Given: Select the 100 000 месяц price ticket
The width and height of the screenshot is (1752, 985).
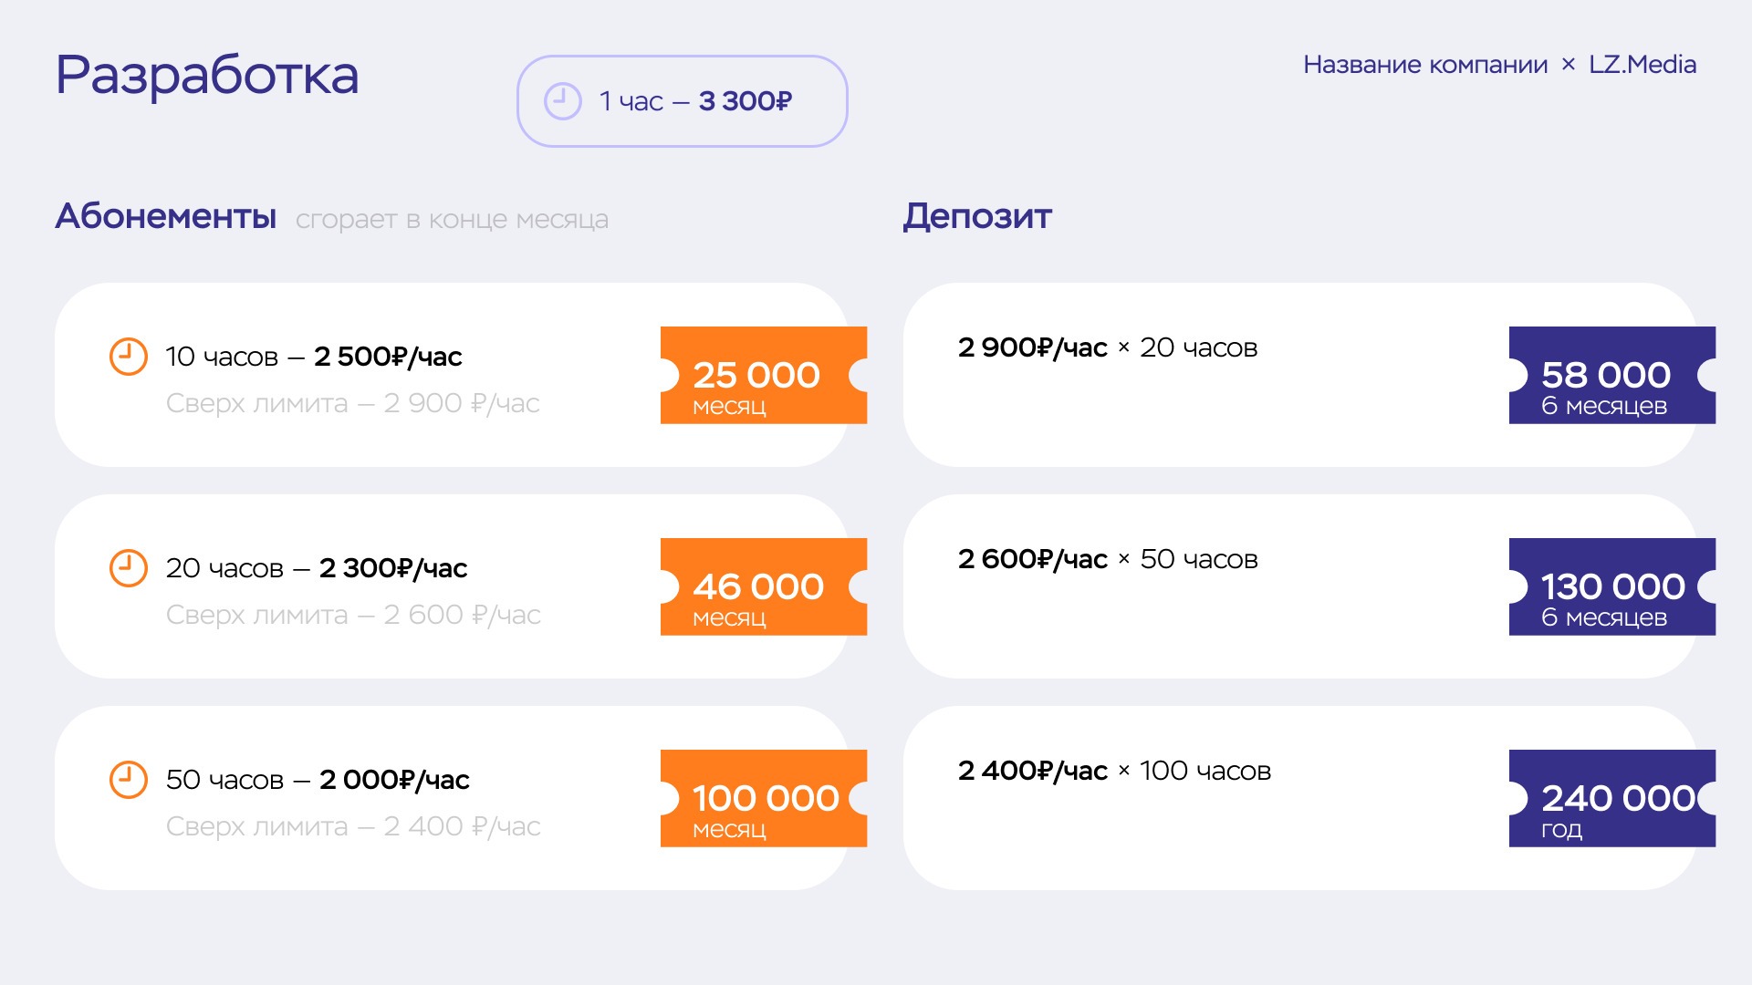Looking at the screenshot, I should click(x=763, y=798).
